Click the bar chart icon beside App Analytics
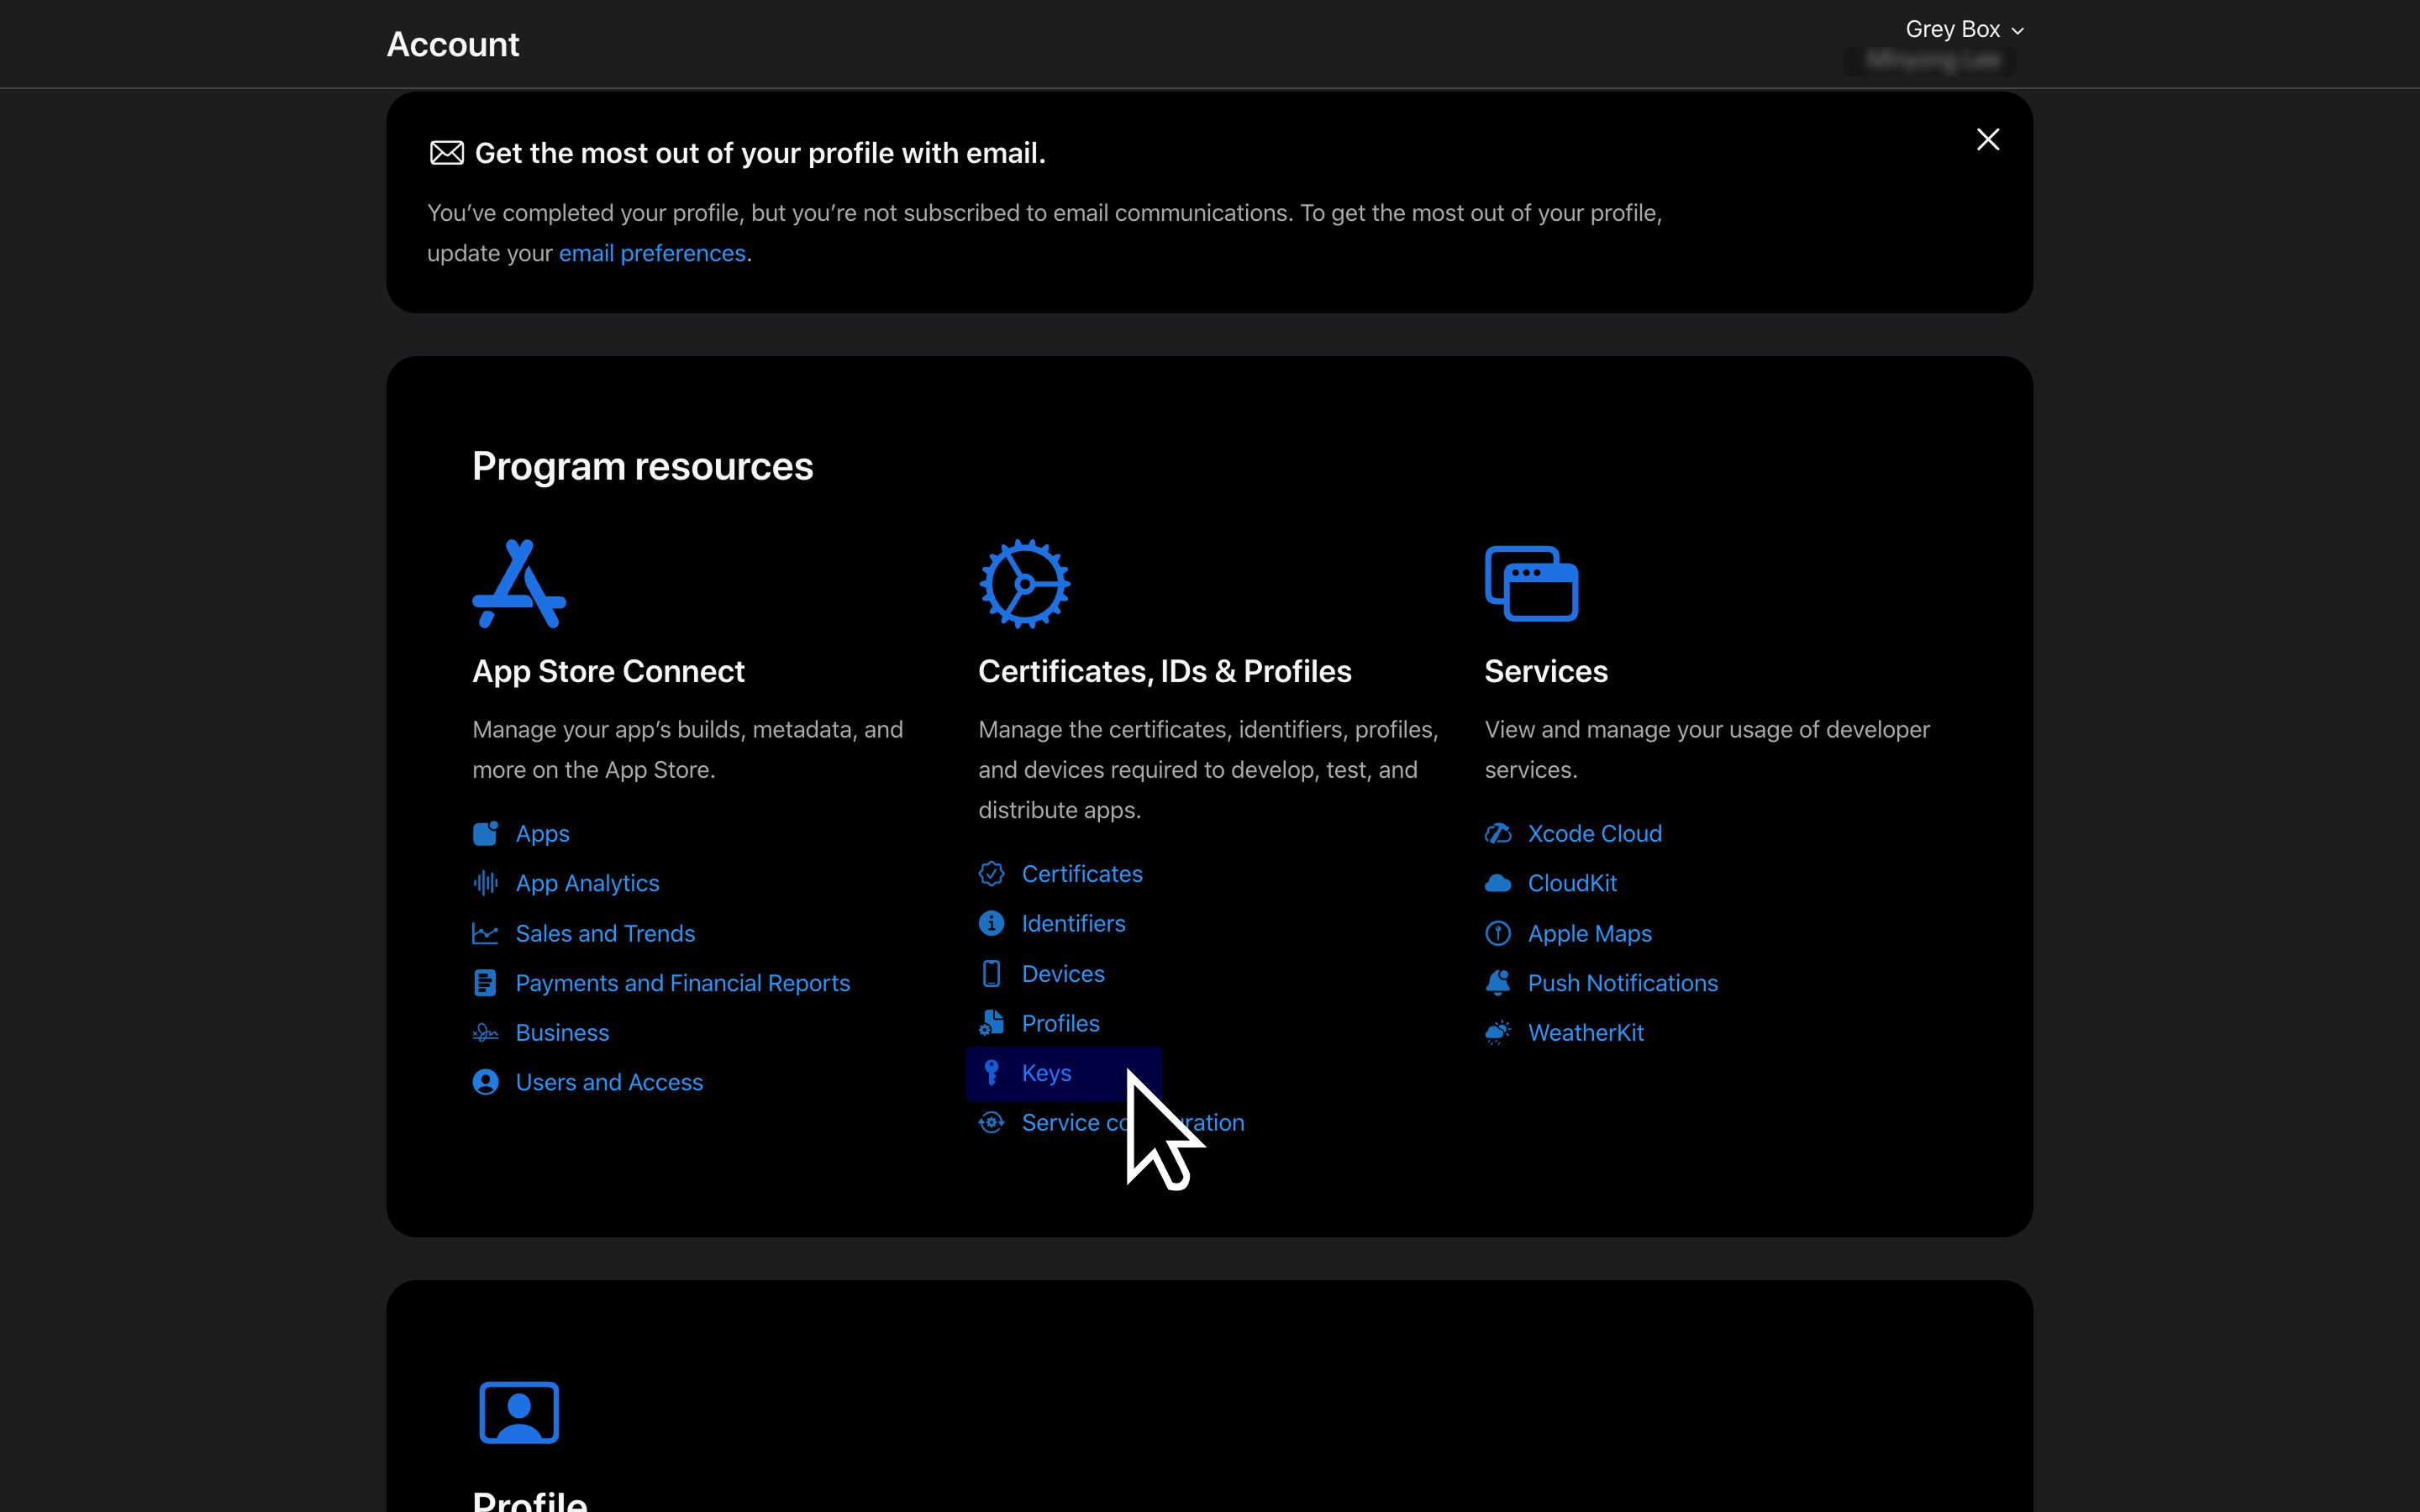This screenshot has height=1512, width=2420. pyautogui.click(x=485, y=882)
